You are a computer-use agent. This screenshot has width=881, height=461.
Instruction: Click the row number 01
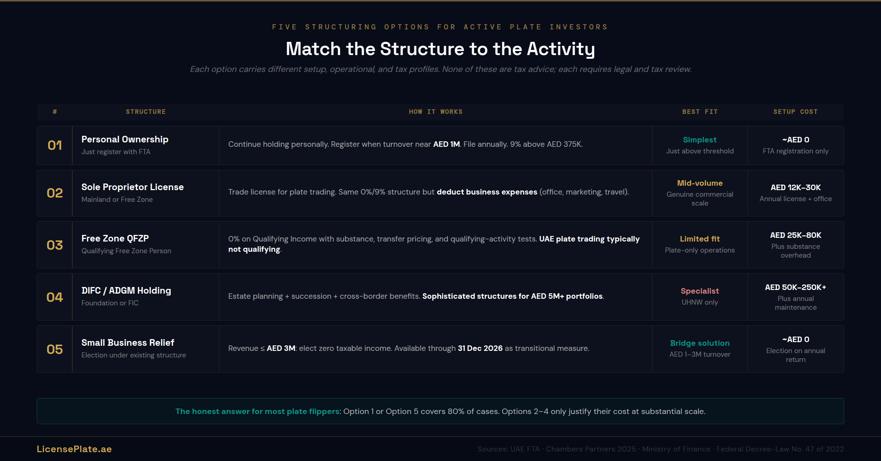[55, 145]
